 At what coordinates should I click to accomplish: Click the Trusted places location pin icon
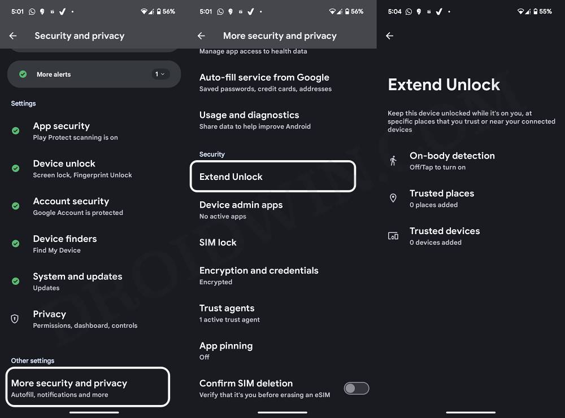(x=393, y=198)
